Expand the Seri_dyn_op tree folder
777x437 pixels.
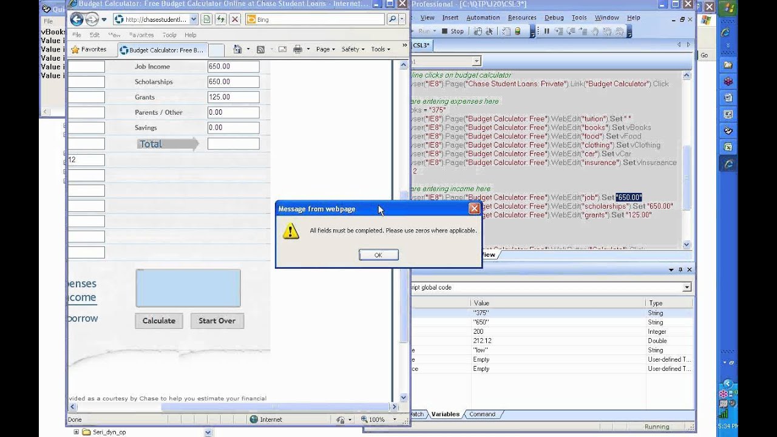[x=76, y=432]
